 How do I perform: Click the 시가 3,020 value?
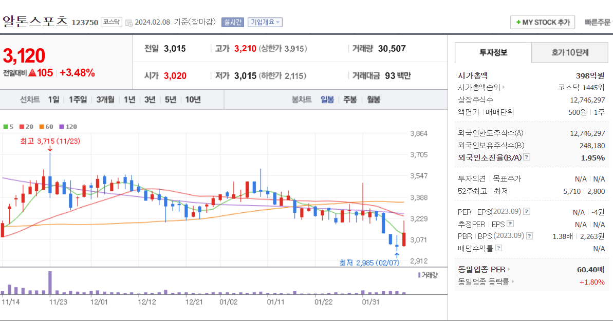point(175,76)
